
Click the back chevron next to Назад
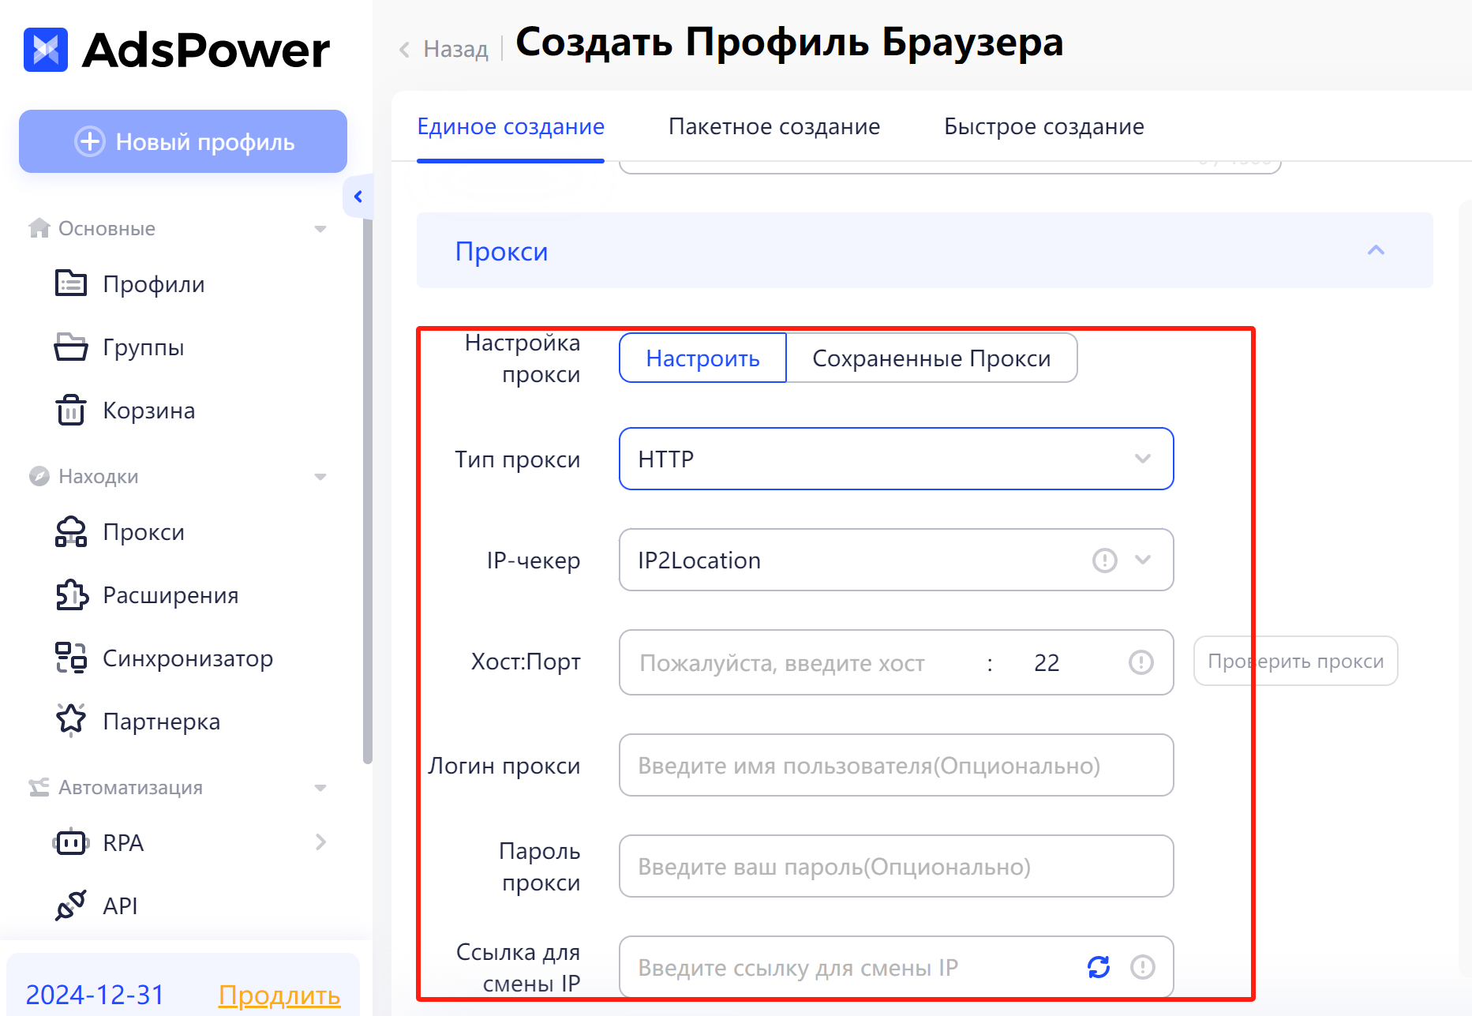click(x=404, y=50)
